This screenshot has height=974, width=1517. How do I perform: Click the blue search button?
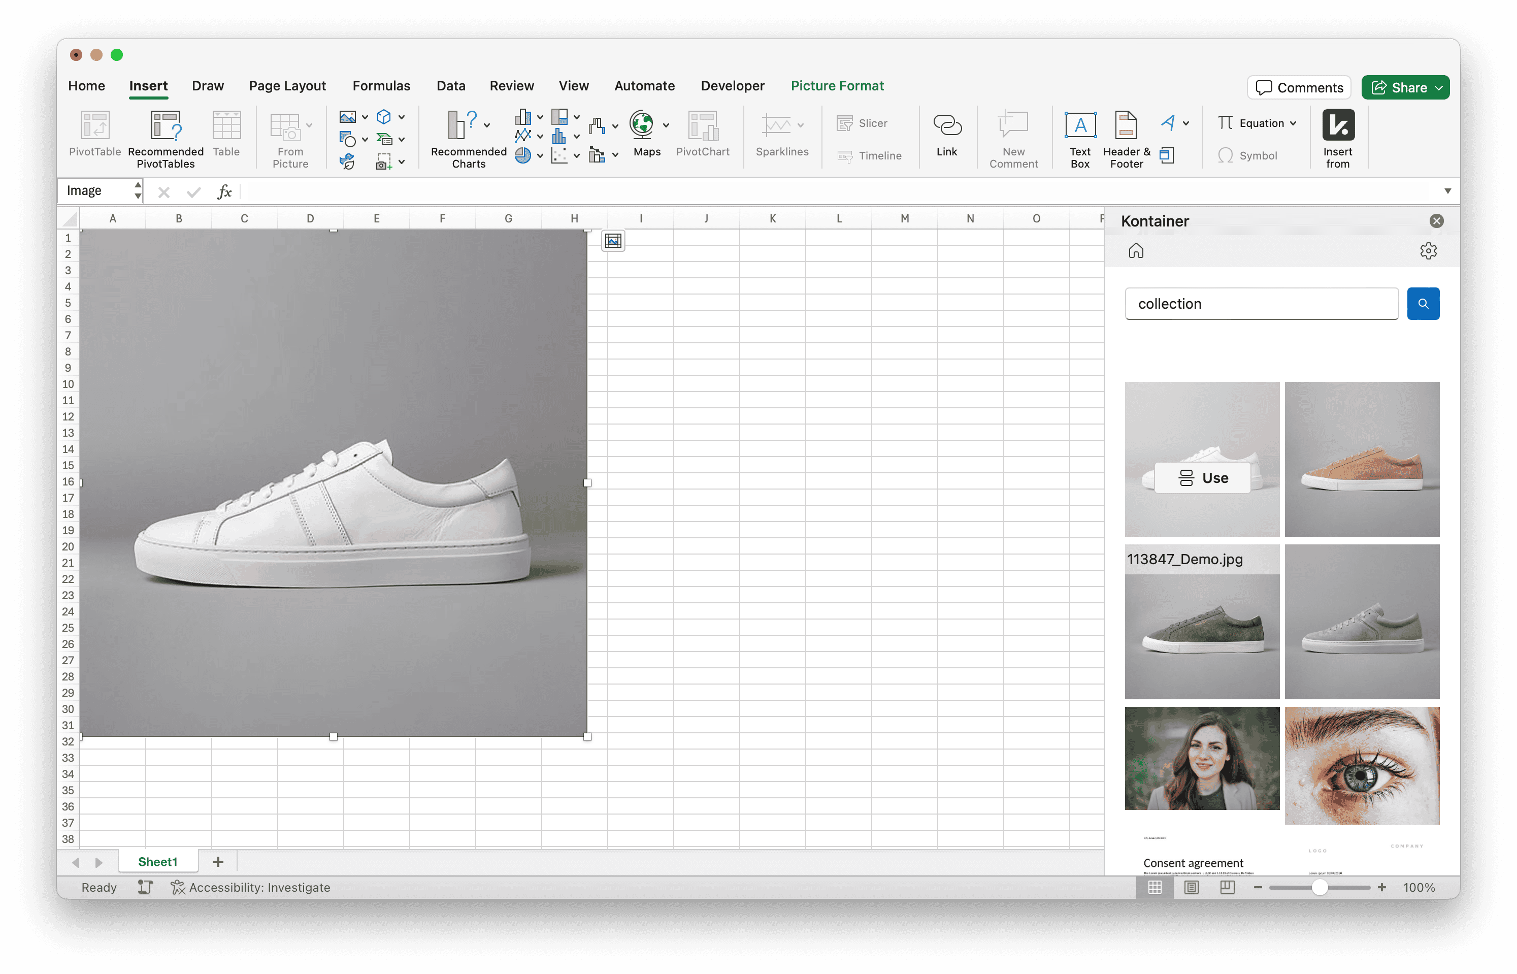coord(1423,304)
